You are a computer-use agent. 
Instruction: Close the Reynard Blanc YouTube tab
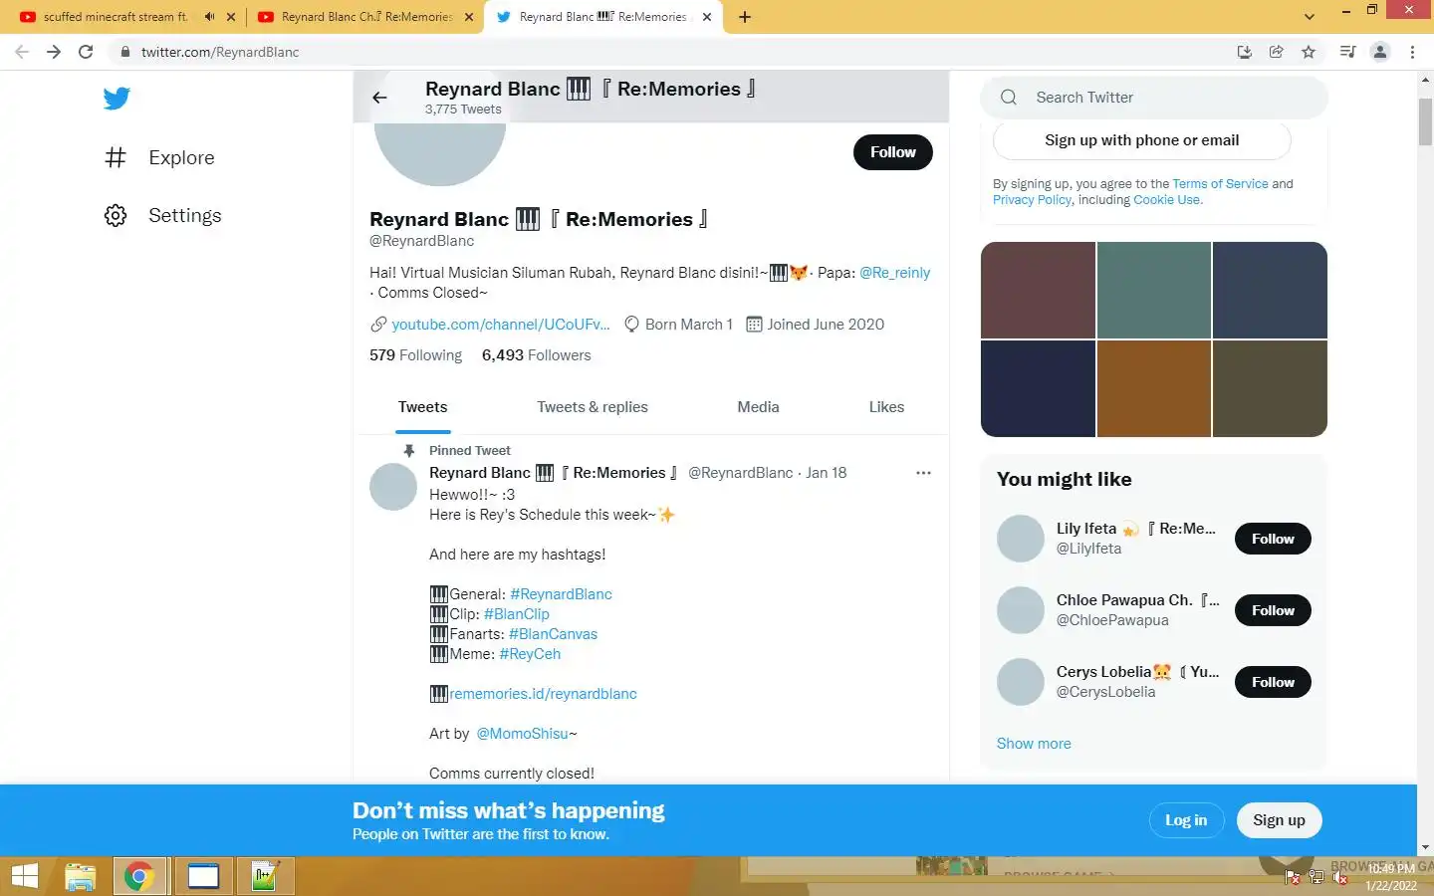469,17
